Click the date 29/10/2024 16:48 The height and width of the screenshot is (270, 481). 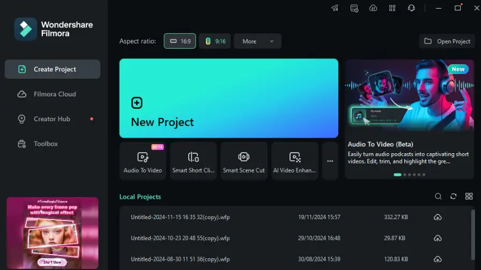tap(319, 238)
